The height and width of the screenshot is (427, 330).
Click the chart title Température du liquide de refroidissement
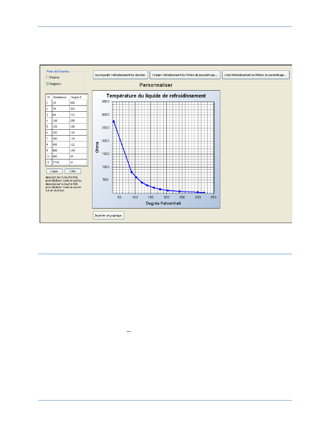coord(156,96)
